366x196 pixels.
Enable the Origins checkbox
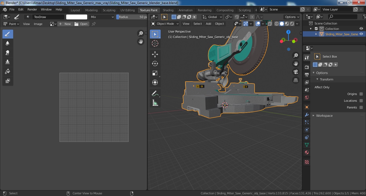tap(361, 94)
